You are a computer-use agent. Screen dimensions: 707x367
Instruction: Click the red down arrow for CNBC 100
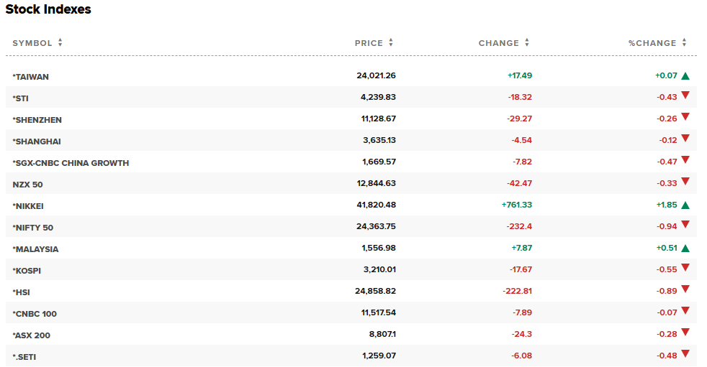click(685, 311)
